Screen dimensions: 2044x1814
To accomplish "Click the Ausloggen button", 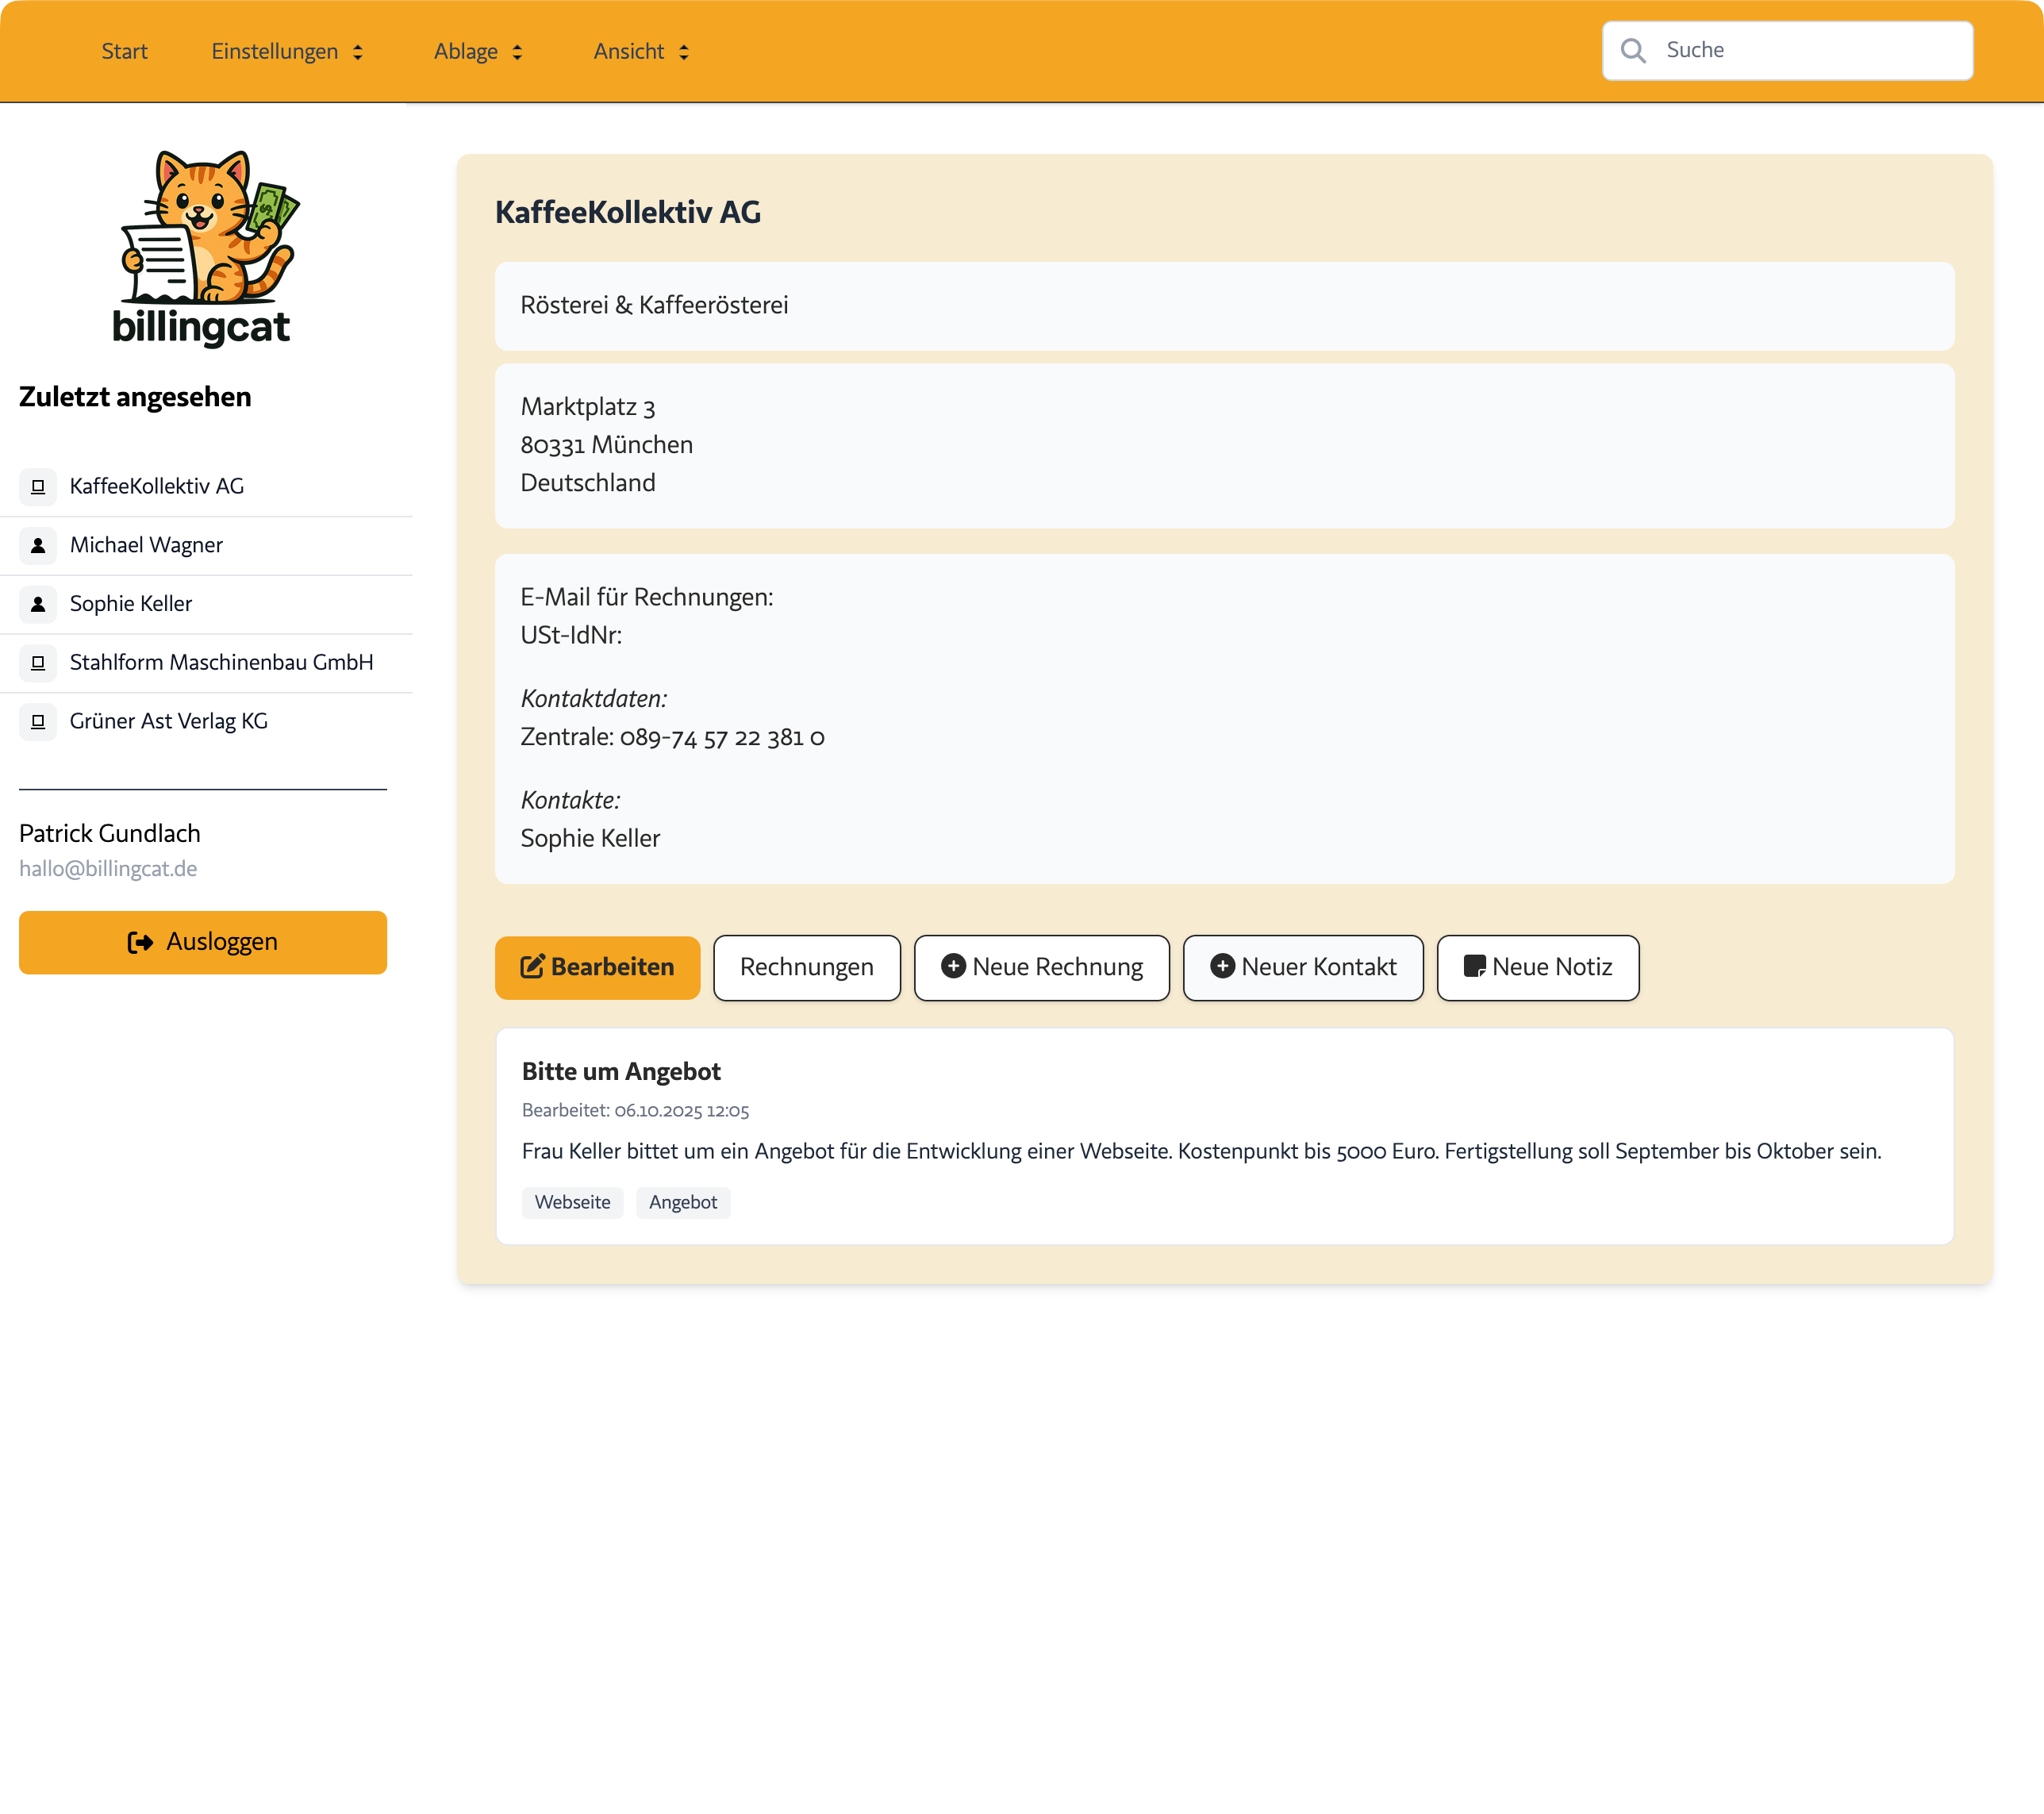I will [x=203, y=942].
